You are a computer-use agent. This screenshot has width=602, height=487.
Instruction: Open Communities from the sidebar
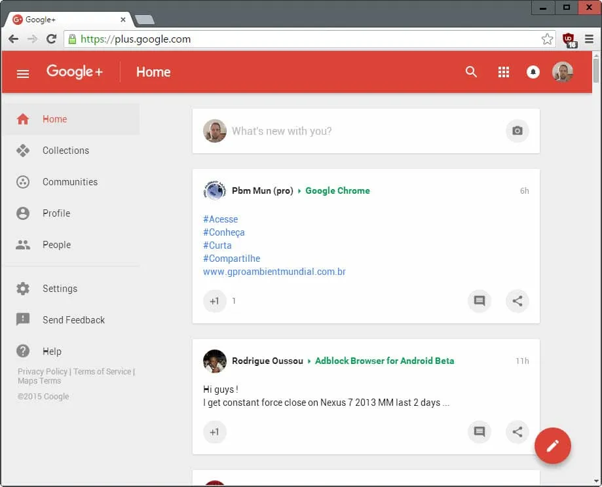69,181
